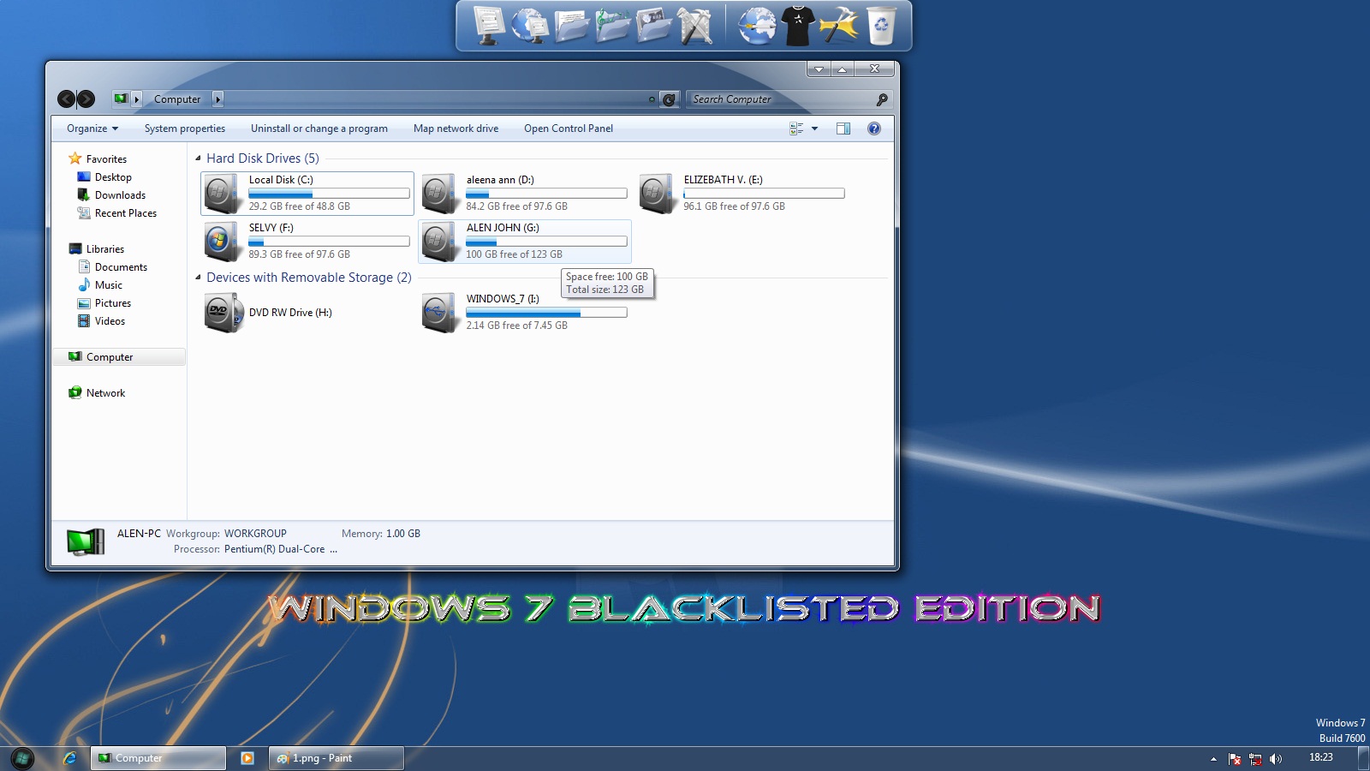
Task: Open the address bar history dropdown
Action: 652,99
